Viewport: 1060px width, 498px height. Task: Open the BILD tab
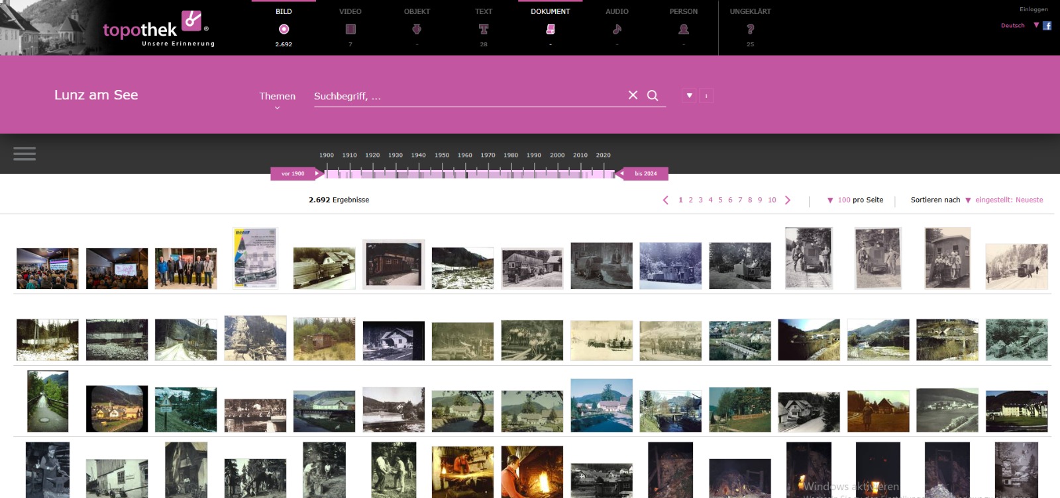284,11
